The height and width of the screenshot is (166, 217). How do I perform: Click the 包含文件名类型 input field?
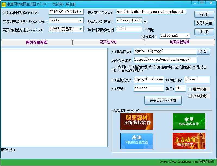(x=151, y=12)
